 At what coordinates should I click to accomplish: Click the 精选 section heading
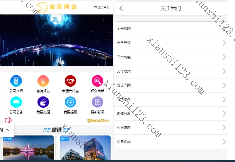[x=57, y=130]
